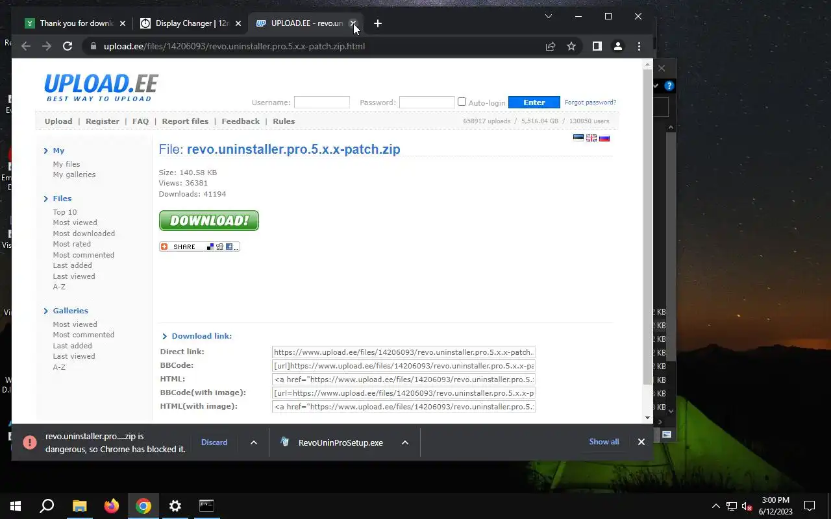
Task: Open the Upload menu item
Action: (x=58, y=121)
